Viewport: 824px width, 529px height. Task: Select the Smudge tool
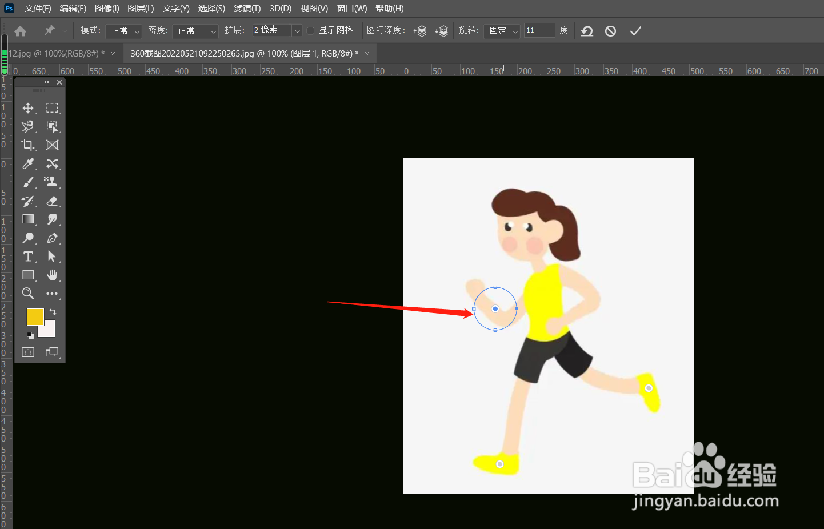(x=53, y=219)
